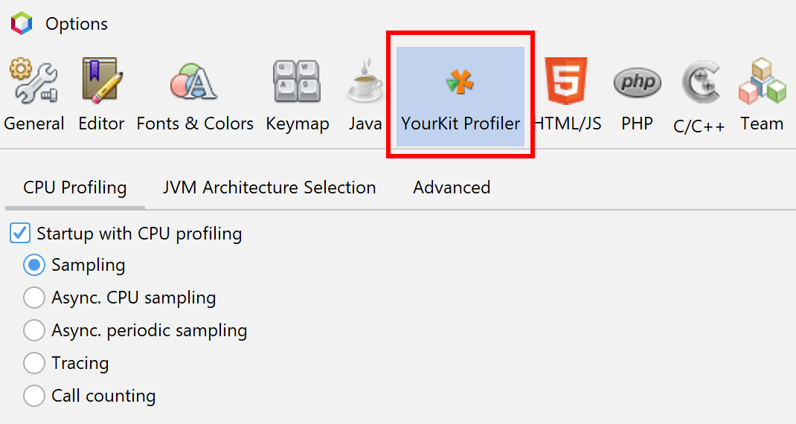Open the Advanced tab
The height and width of the screenshot is (424, 796).
coord(452,188)
